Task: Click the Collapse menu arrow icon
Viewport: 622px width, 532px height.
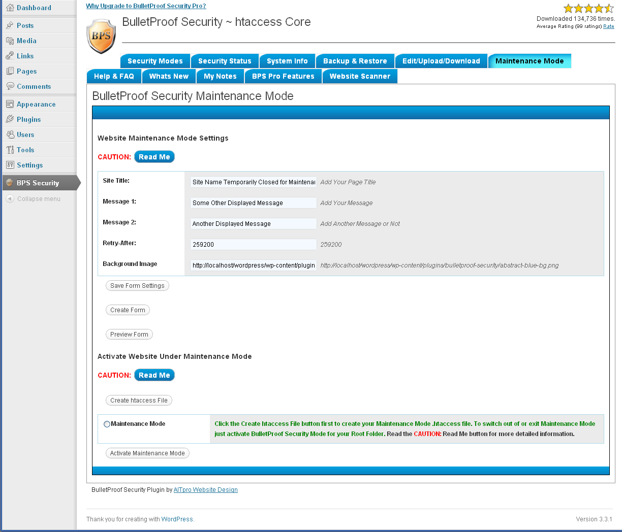Action: click(x=10, y=199)
